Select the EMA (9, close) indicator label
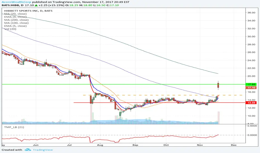 click(x=15, y=17)
